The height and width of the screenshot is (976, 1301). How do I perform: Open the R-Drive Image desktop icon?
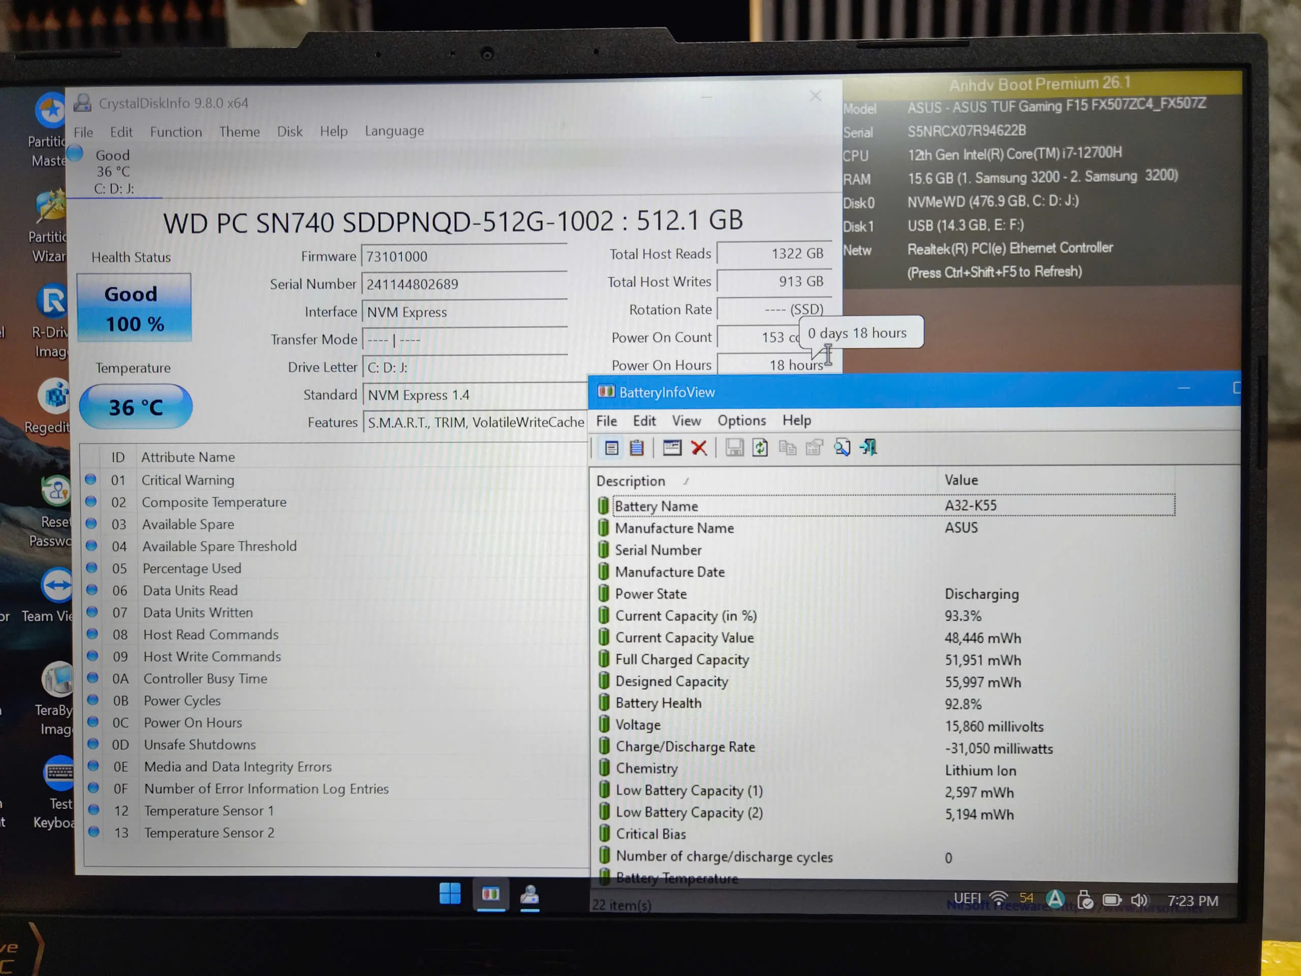pyautogui.click(x=52, y=321)
